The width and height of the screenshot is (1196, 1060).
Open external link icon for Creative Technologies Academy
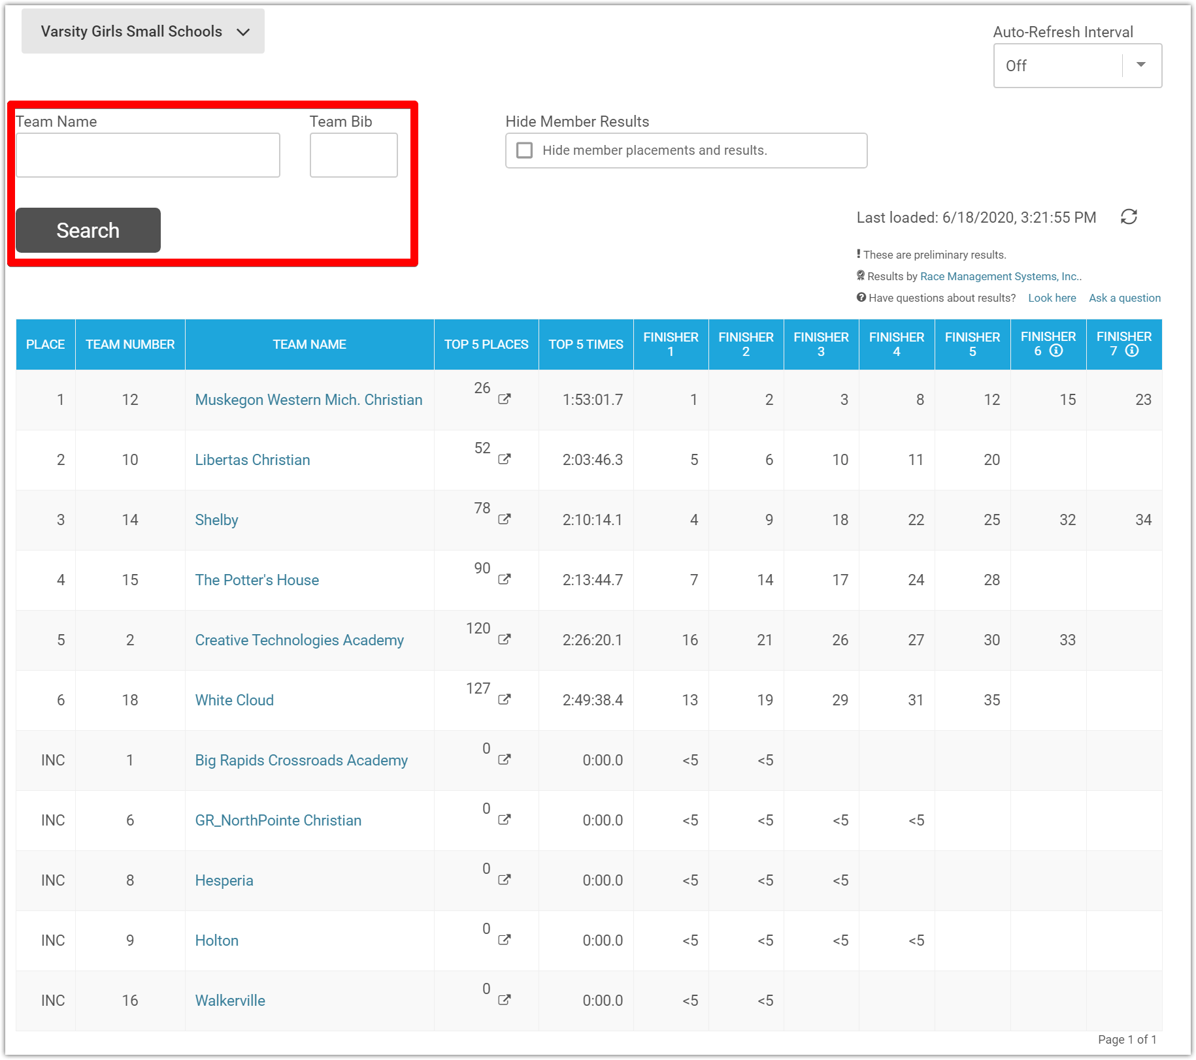click(504, 639)
